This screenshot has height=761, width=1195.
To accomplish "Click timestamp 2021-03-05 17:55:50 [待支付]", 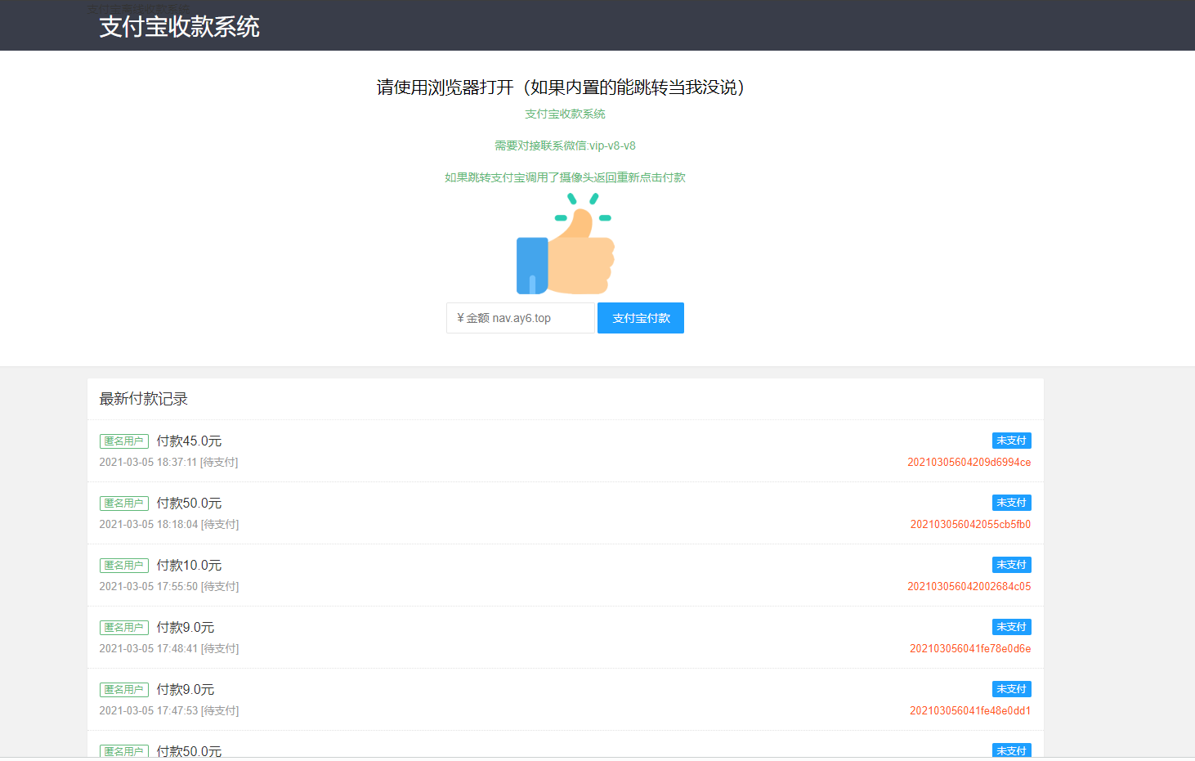I will [169, 587].
